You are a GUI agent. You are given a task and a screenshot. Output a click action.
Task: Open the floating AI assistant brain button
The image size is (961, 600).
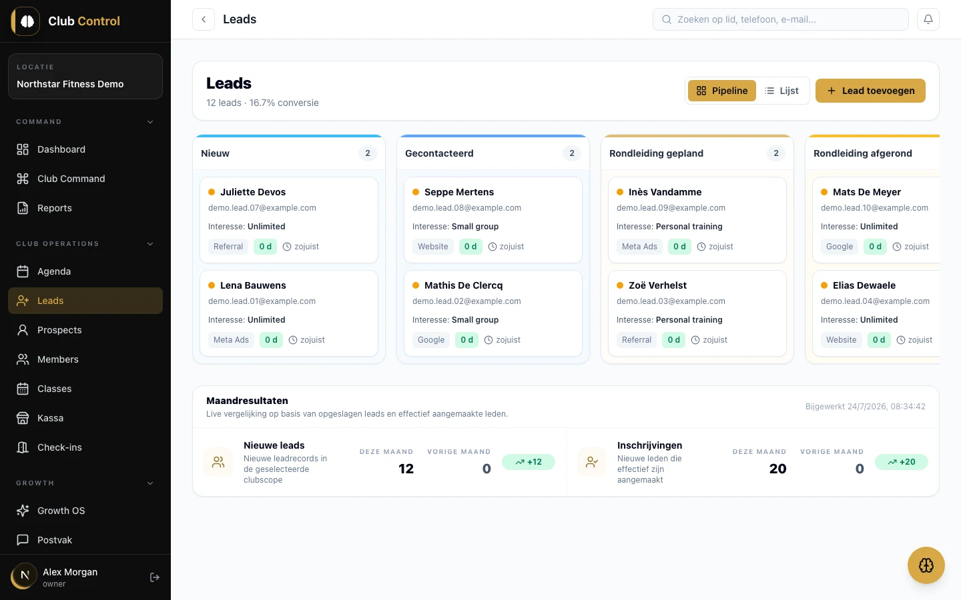tap(926, 565)
